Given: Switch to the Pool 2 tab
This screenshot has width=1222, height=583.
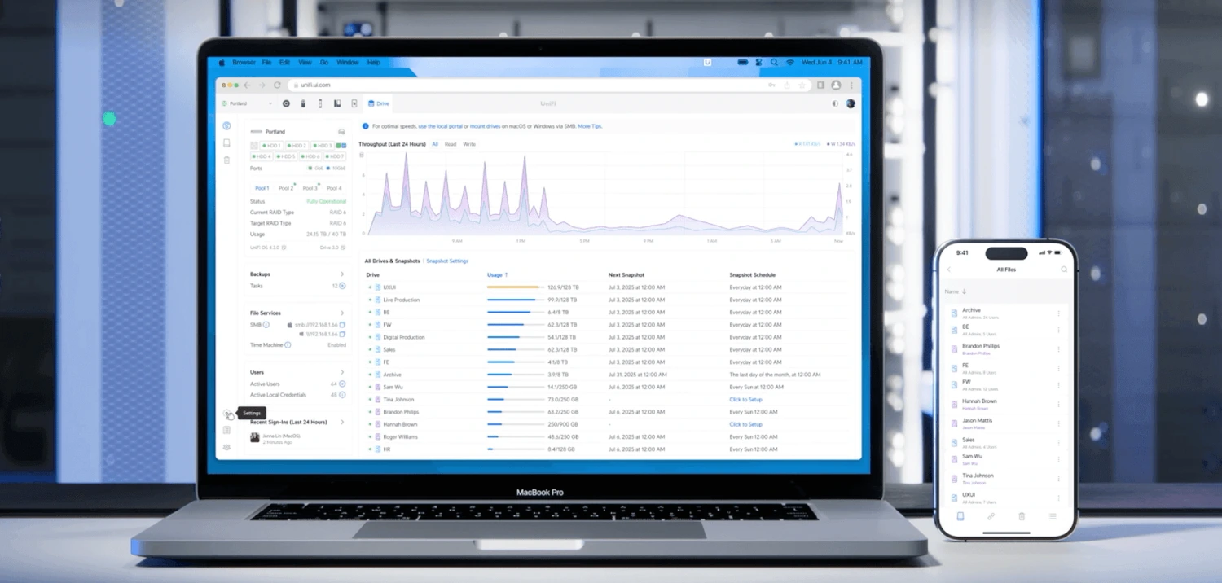Looking at the screenshot, I should click(x=286, y=188).
